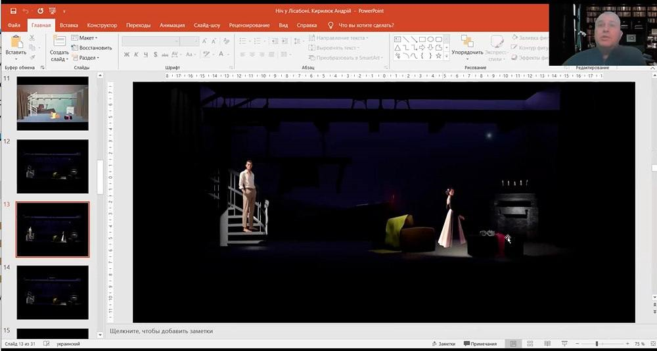The image size is (657, 351).
Task: Toggle align text left
Action: 242,55
